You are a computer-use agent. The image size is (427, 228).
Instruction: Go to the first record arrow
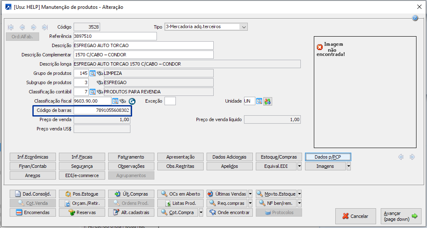(x=11, y=27)
